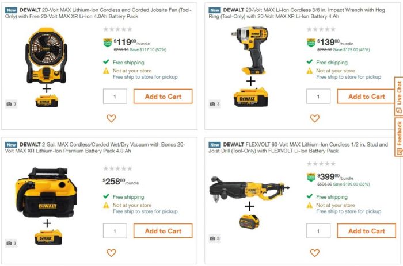
Task: Open FLEXVOLT Stud and Joist Drill title link
Action: coord(298,148)
